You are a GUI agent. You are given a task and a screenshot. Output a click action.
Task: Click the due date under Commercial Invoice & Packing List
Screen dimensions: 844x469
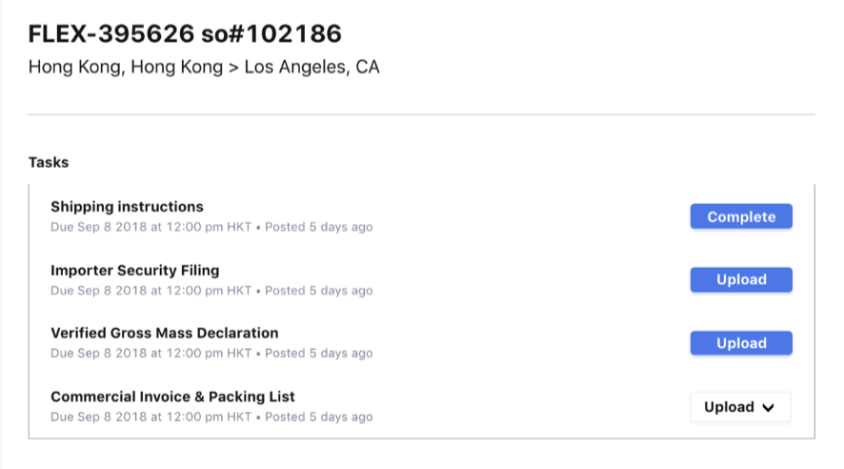[151, 418]
